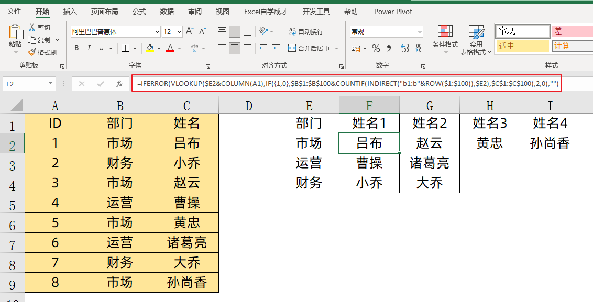Set bottom vertical alignment
593x302 pixels.
click(x=247, y=32)
